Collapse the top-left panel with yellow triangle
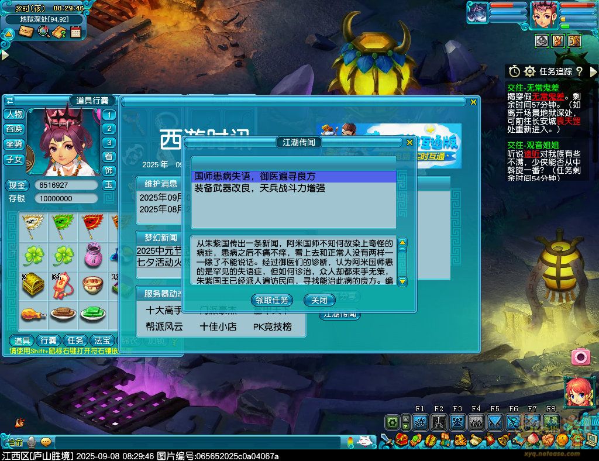 pos(8,33)
